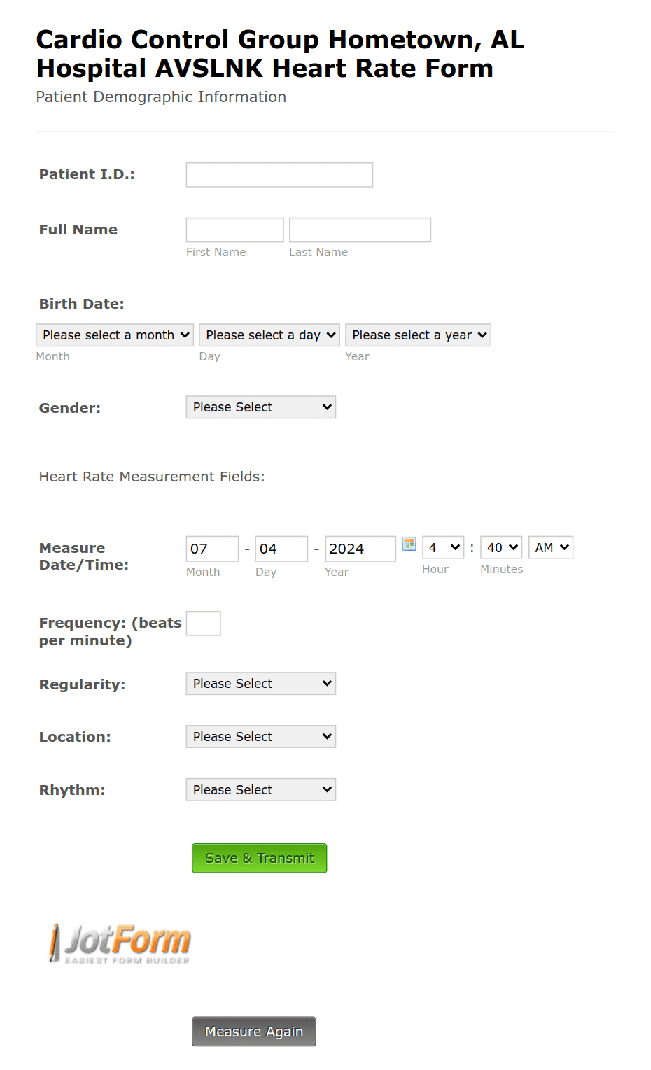The width and height of the screenshot is (651, 1070).
Task: Open the Gender selection dropdown
Action: click(260, 407)
